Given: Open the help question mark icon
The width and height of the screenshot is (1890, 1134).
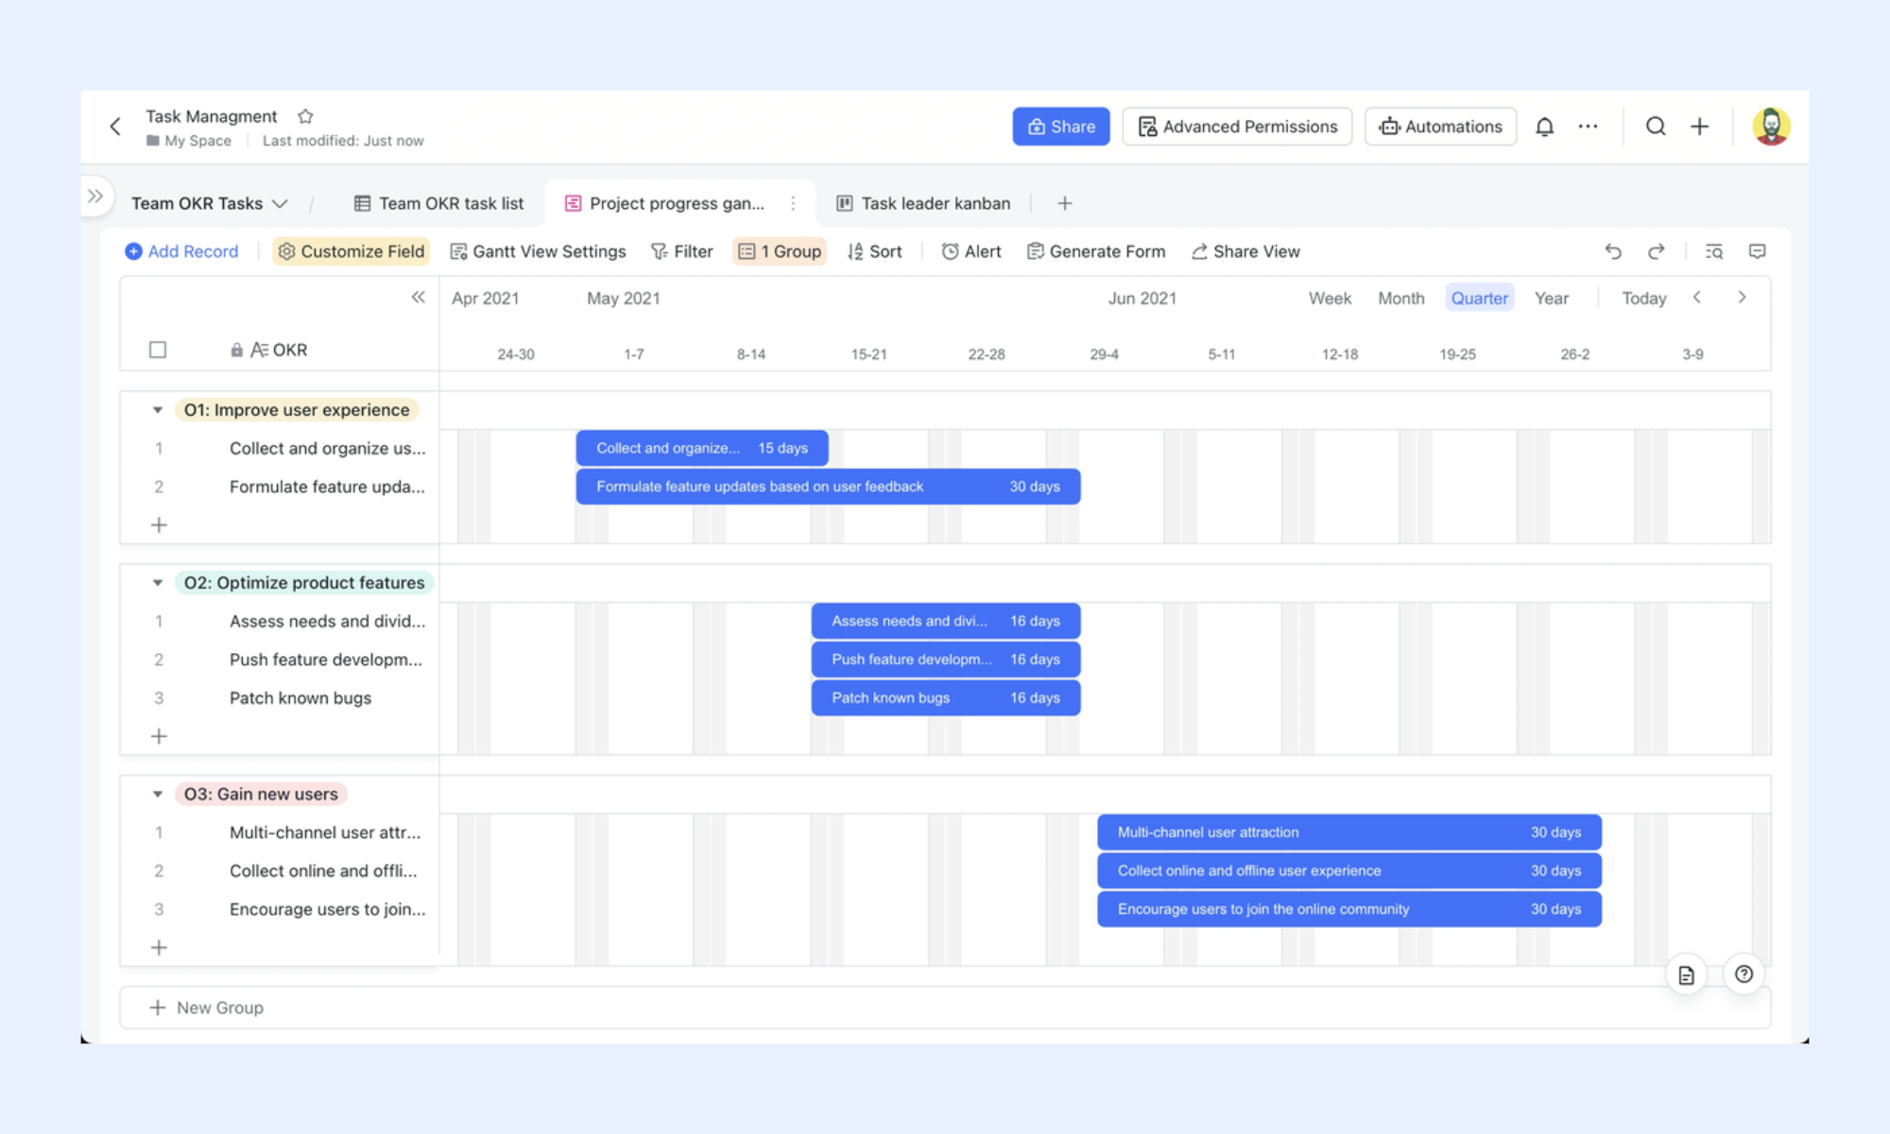Looking at the screenshot, I should pos(1744,974).
